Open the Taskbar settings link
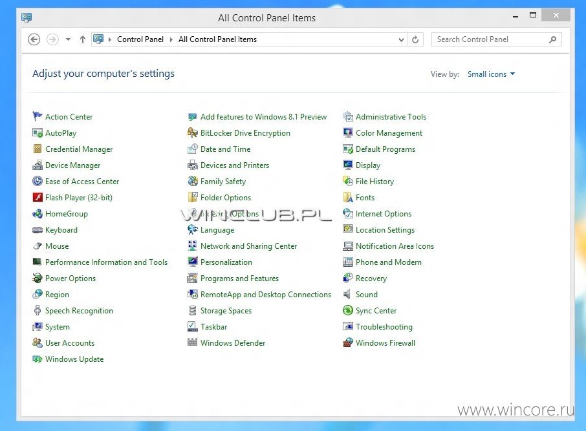 [214, 327]
